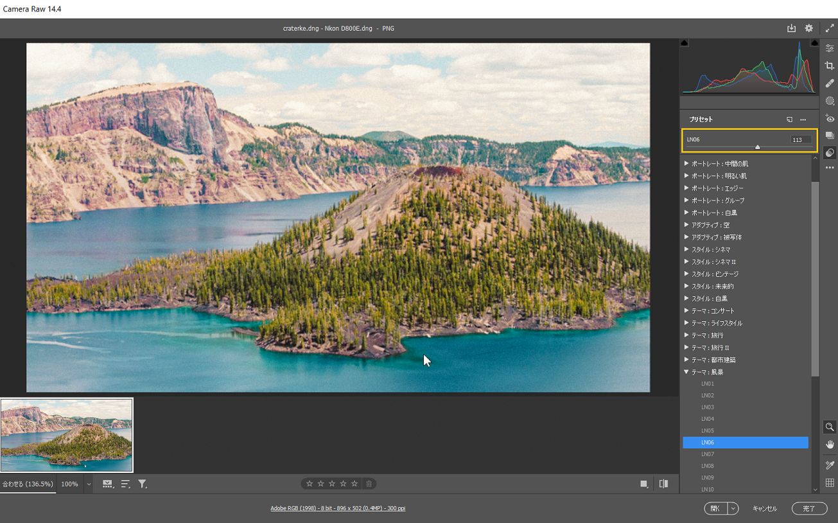
Task: Set a five star rating
Action: point(354,484)
